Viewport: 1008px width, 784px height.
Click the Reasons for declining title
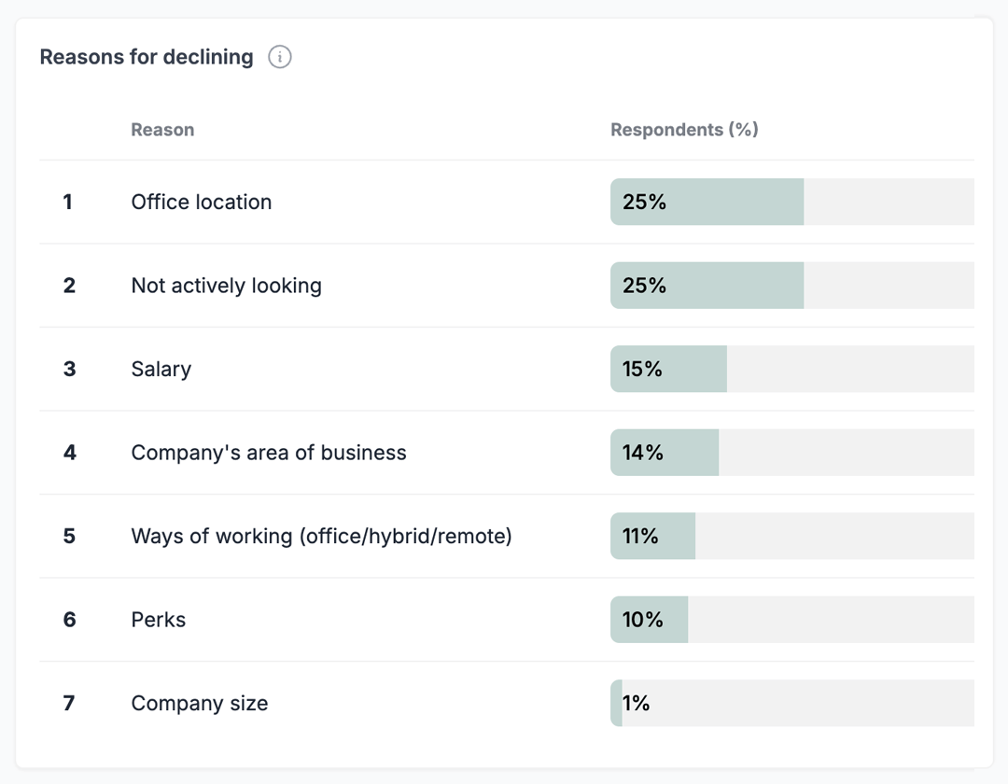pos(147,57)
